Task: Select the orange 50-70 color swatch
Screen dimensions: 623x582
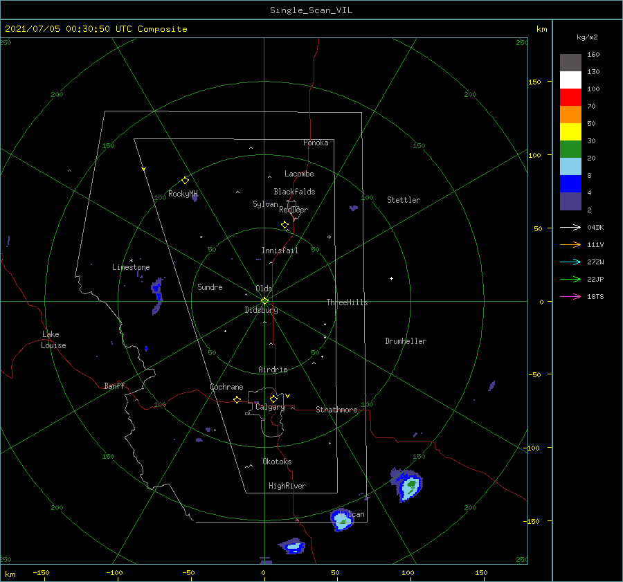Action: tap(570, 114)
